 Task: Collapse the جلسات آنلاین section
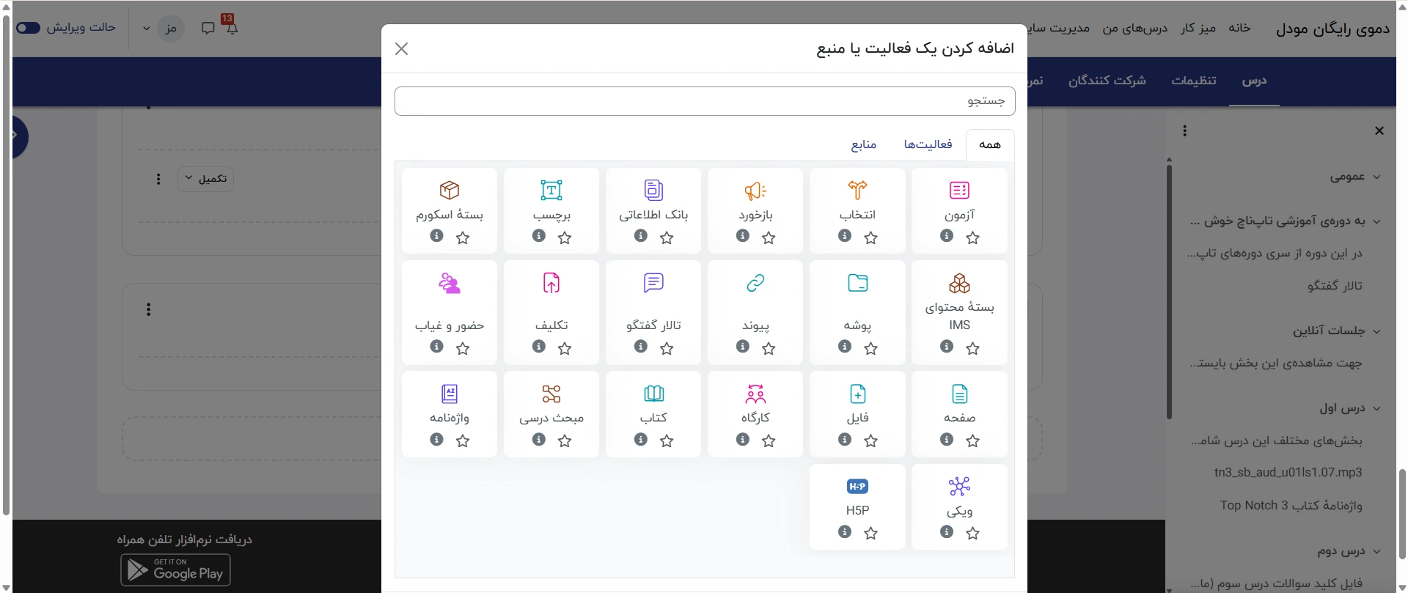click(x=1376, y=331)
